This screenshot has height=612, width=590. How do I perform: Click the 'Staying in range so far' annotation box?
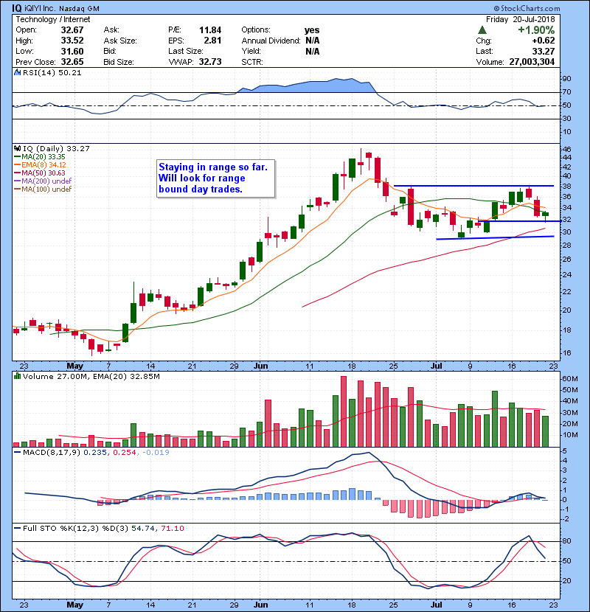click(215, 178)
